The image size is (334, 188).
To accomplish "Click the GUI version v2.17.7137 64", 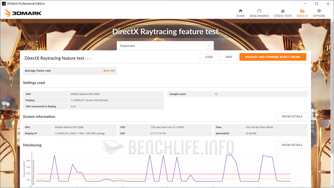I will pyautogui.click(x=158, y=133).
